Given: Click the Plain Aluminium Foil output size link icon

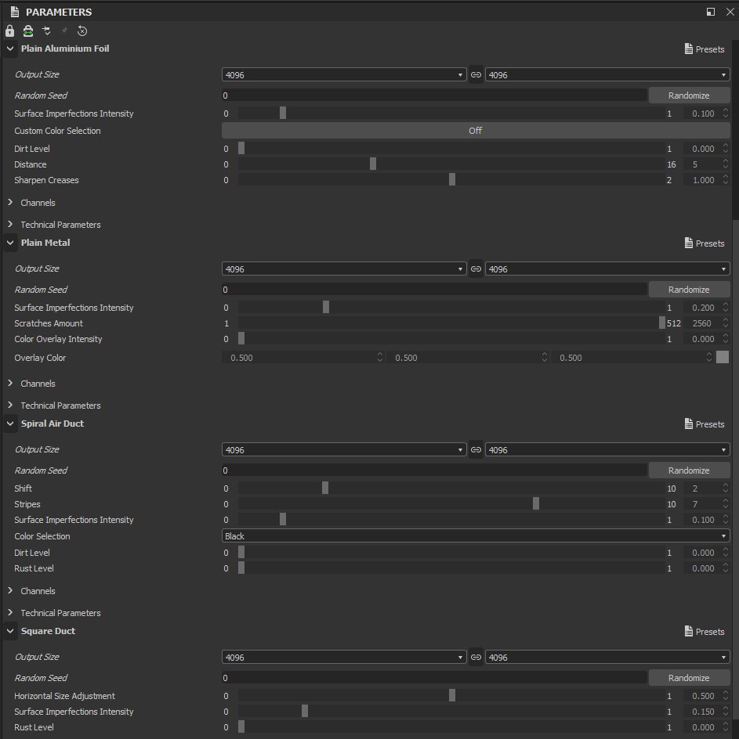Looking at the screenshot, I should pyautogui.click(x=476, y=75).
